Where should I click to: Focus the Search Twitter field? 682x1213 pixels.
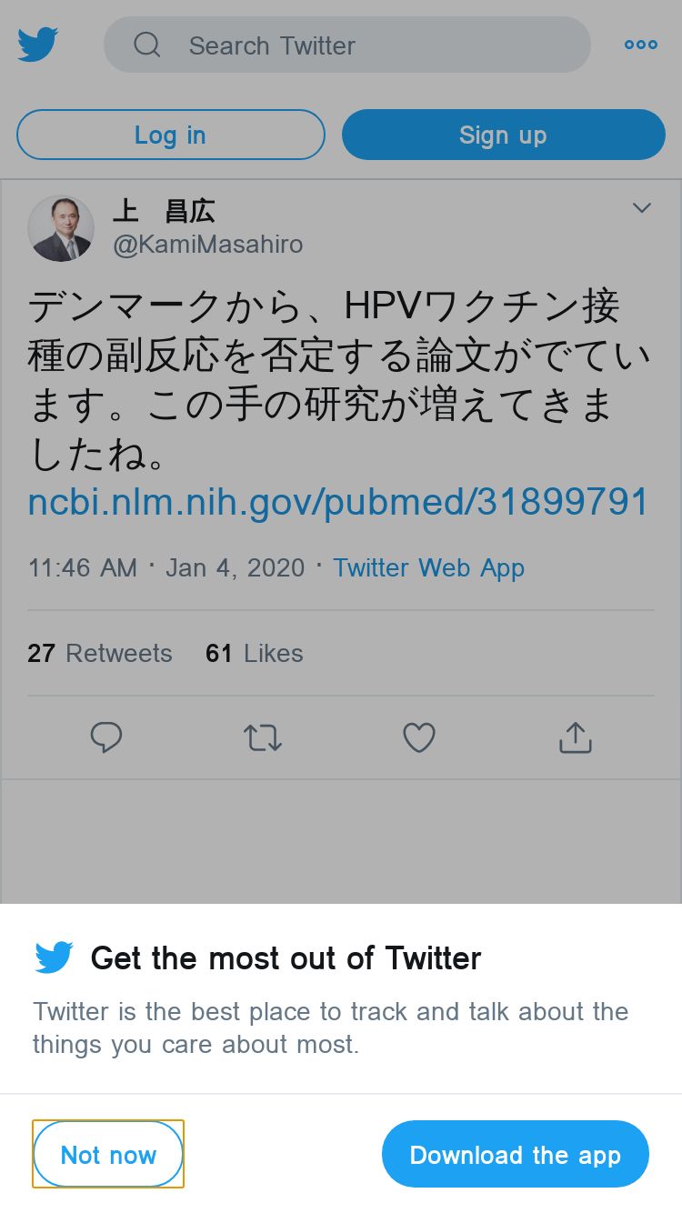(x=347, y=45)
